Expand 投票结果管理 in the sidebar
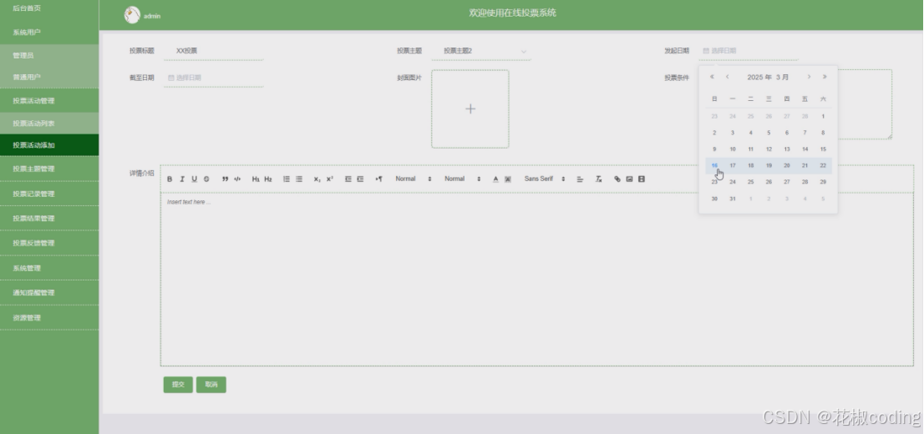 pos(49,219)
